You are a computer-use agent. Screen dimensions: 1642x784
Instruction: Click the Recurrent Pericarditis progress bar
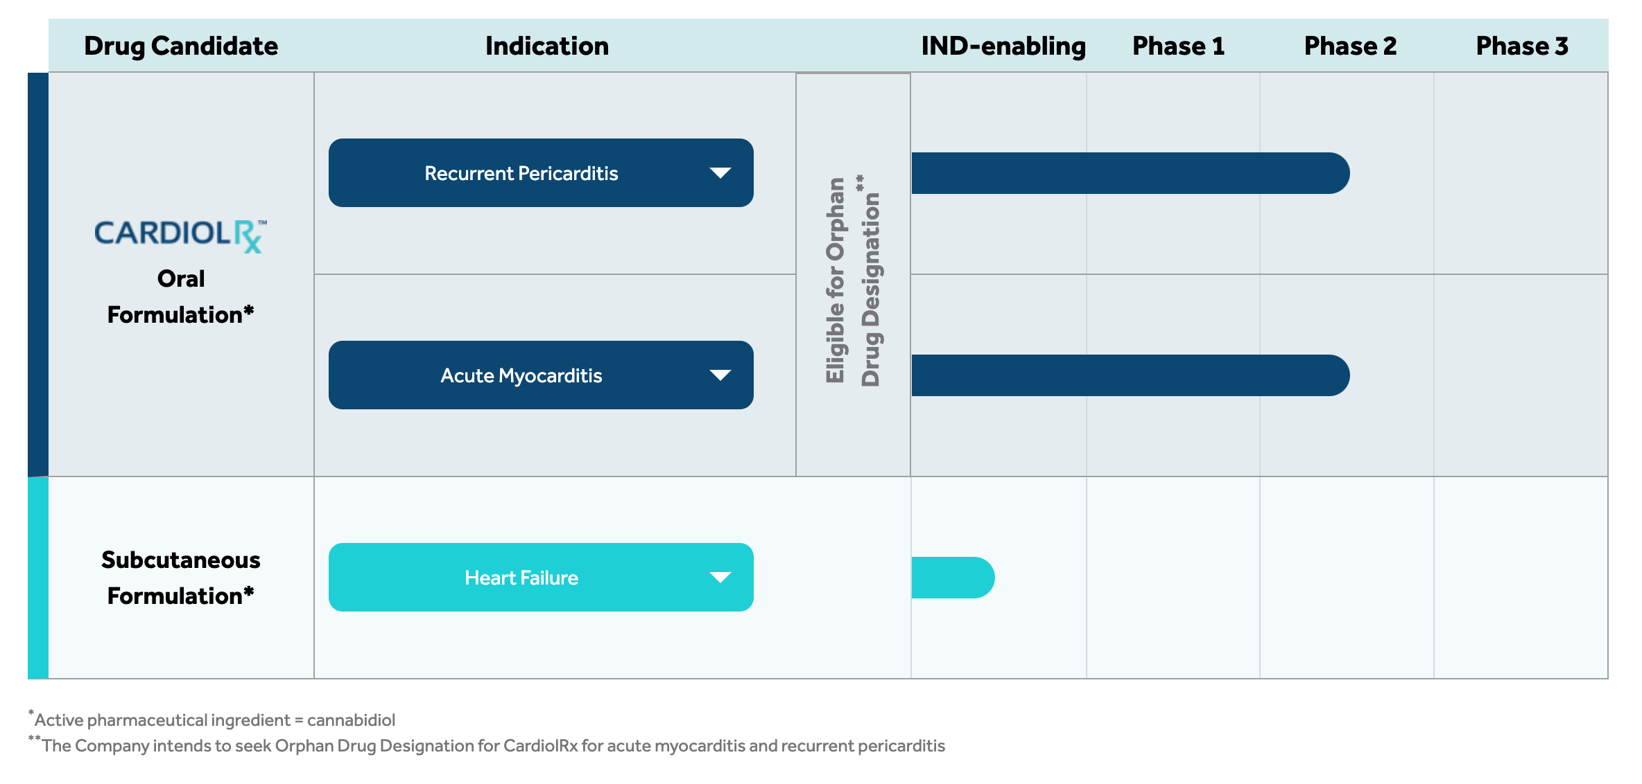pyautogui.click(x=1130, y=173)
